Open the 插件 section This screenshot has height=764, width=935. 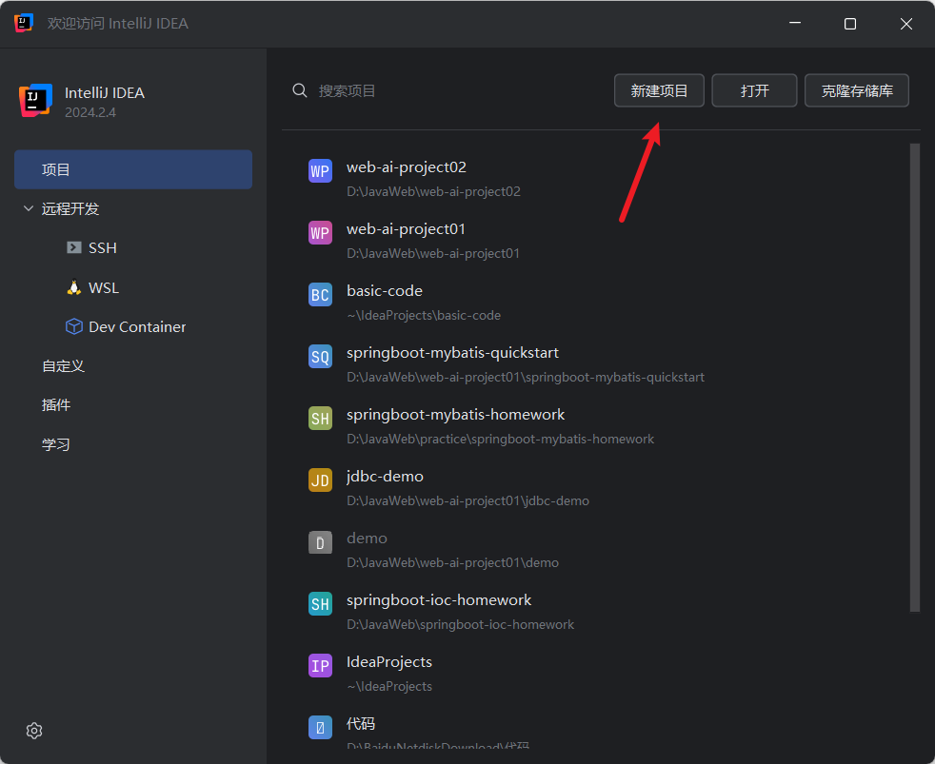(56, 405)
